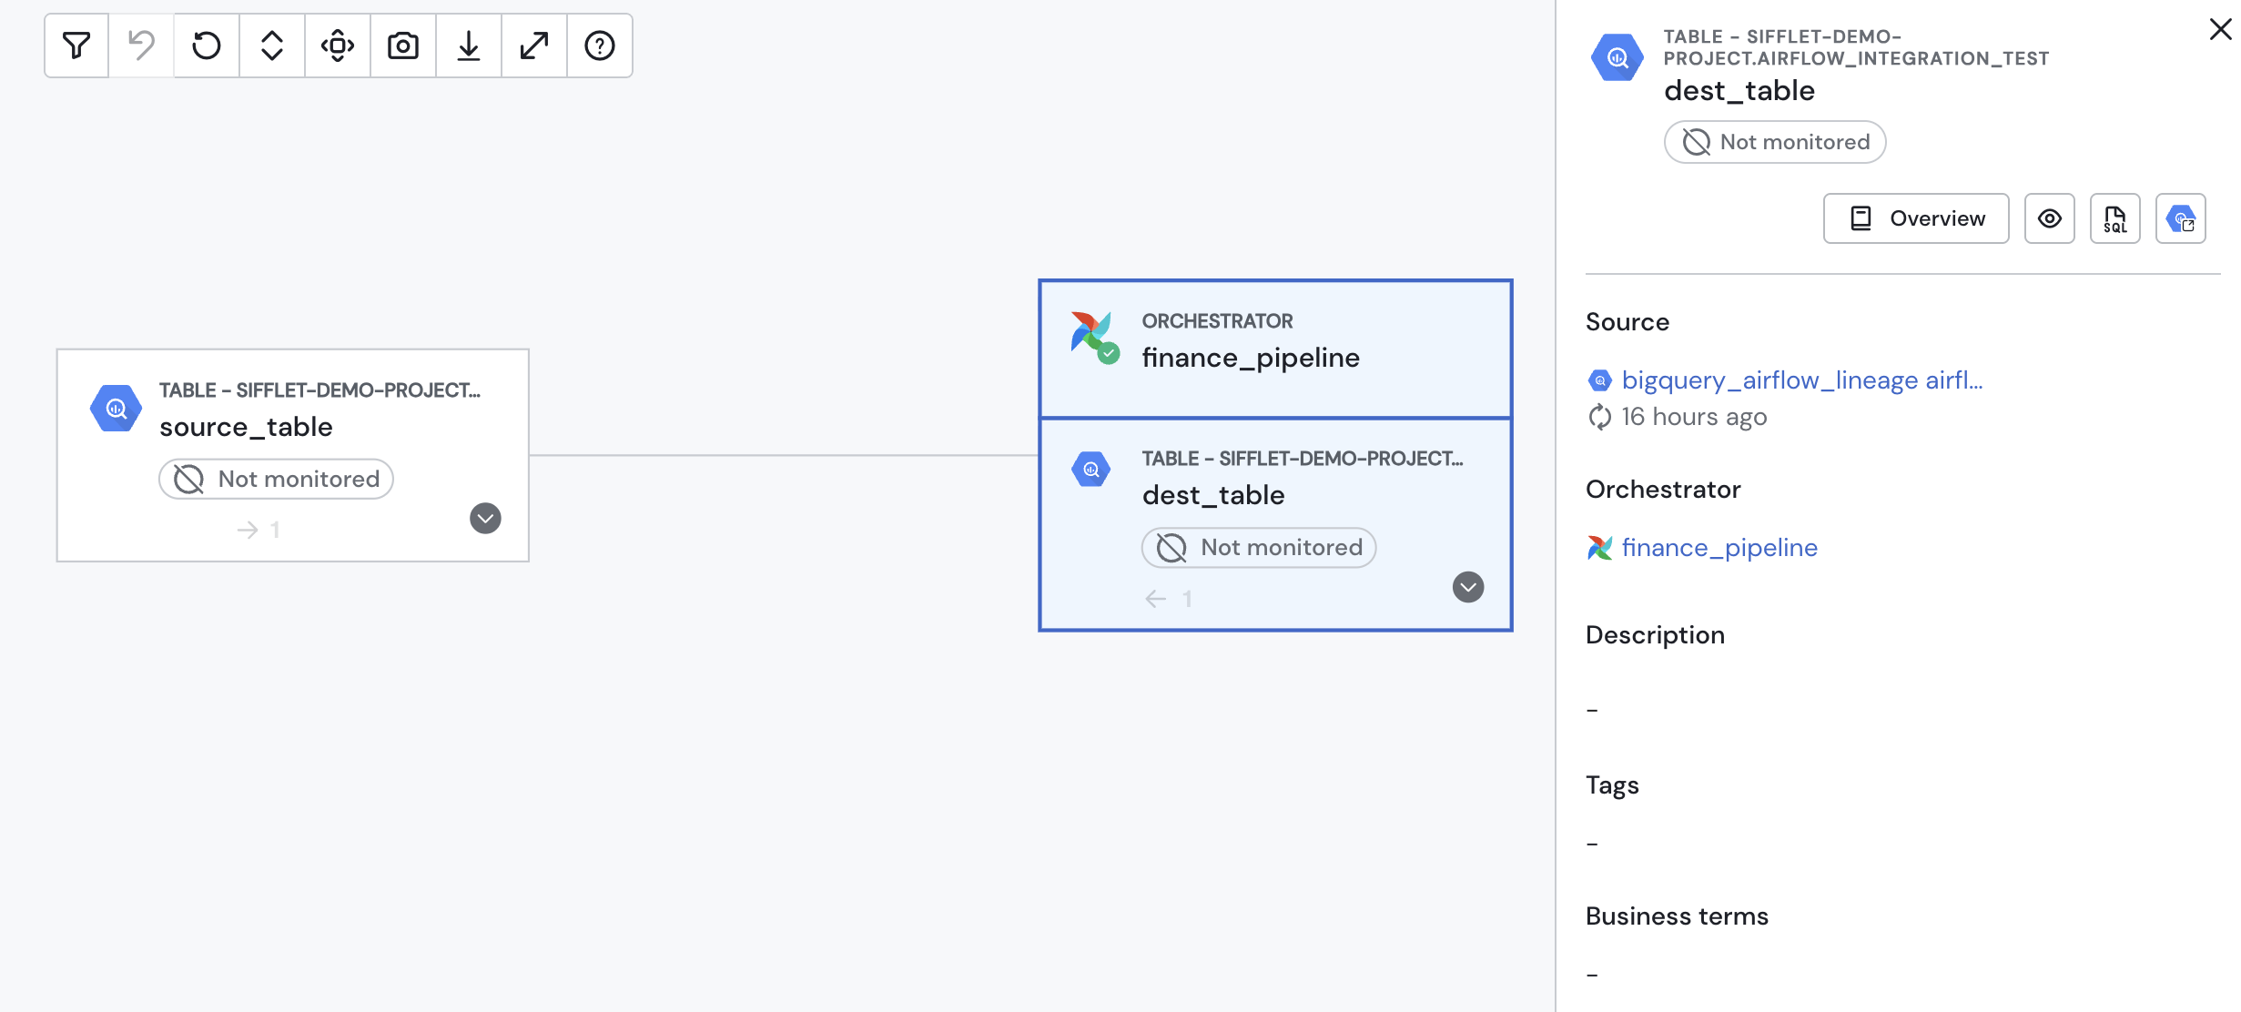Viewport: 2241px width, 1012px height.
Task: Open the SQL file button
Action: point(2114,218)
